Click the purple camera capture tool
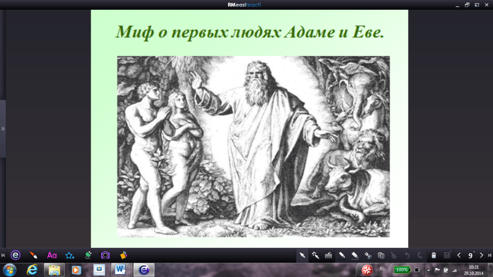The image size is (493, 277). click(x=106, y=255)
